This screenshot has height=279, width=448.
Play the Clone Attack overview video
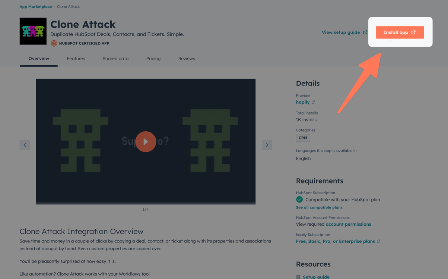146,142
